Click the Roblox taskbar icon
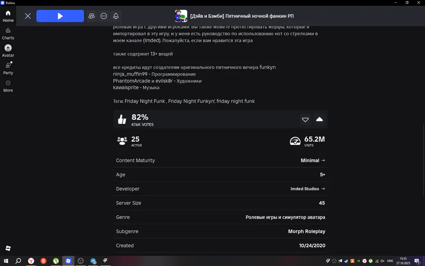425x266 pixels. pos(68,261)
